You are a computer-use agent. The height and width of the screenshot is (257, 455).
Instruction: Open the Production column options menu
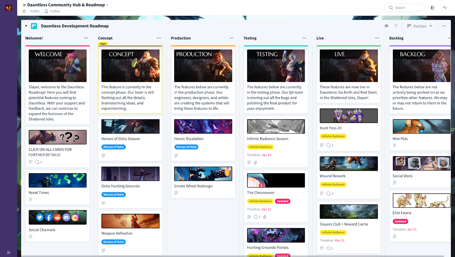click(x=231, y=38)
